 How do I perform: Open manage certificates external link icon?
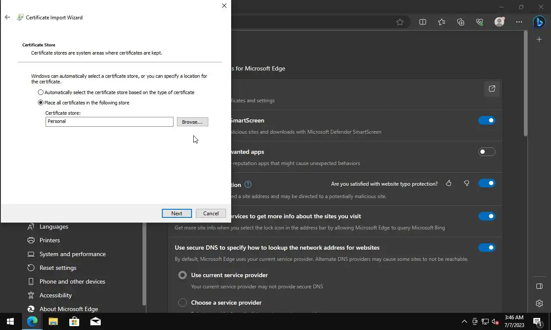[492, 89]
